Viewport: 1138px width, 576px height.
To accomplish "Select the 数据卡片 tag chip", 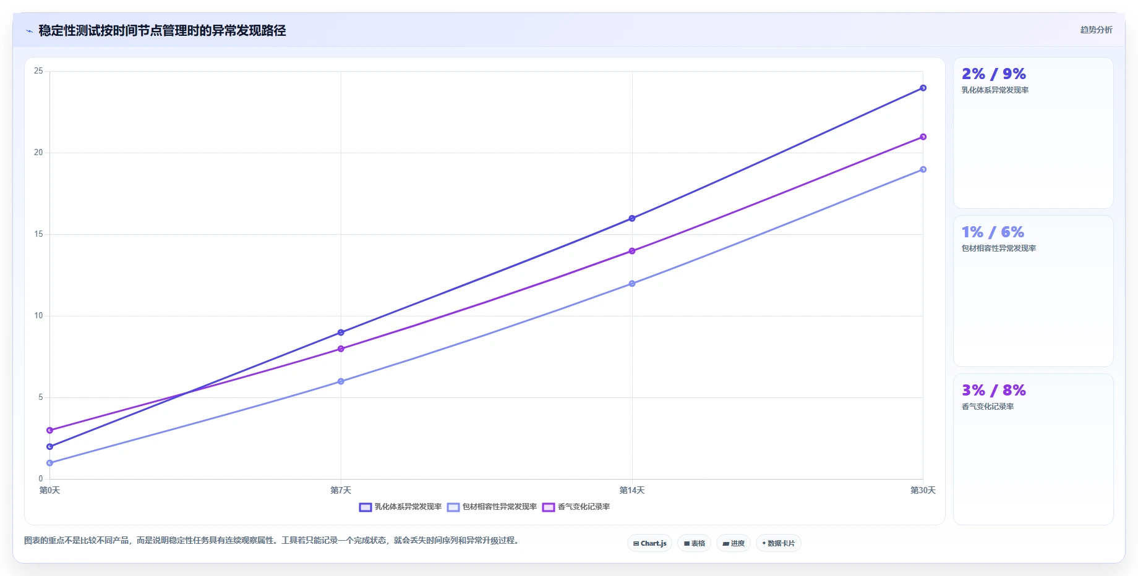I will [x=779, y=543].
